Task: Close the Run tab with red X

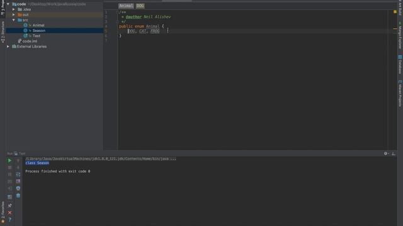Action: pyautogui.click(x=9, y=213)
